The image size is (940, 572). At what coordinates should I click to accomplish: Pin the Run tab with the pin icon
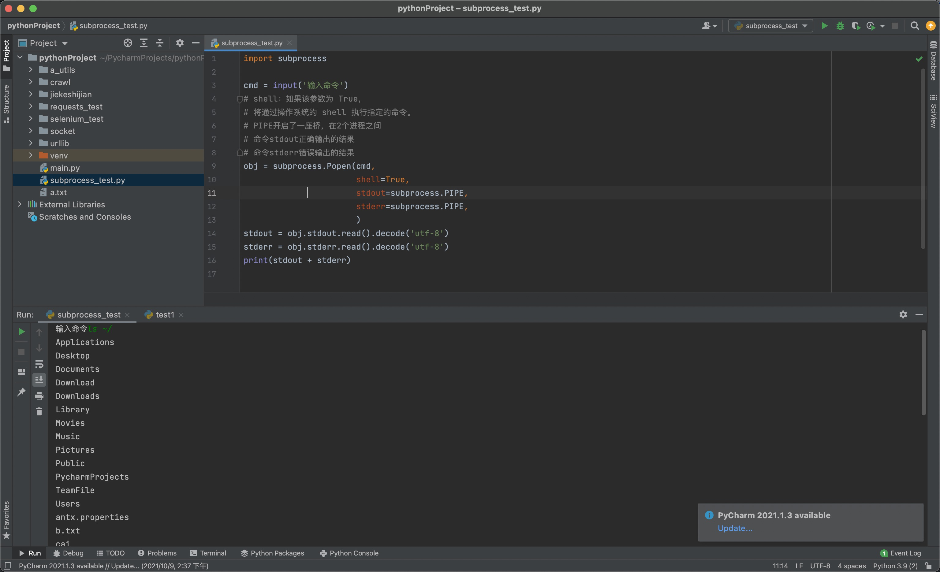[21, 392]
